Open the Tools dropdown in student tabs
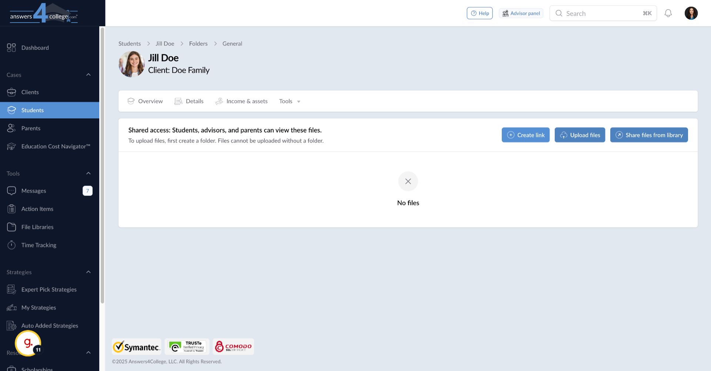This screenshot has height=371, width=711. (x=290, y=101)
